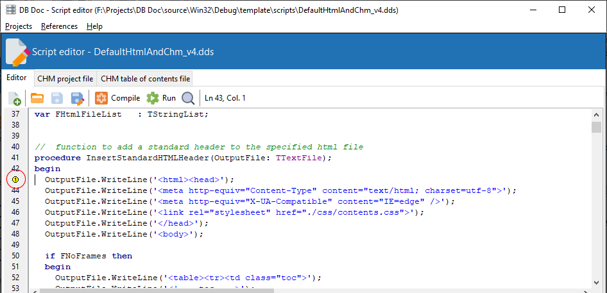Open the Projects menu
Screen dimensions: 607x293
pyautogui.click(x=19, y=26)
